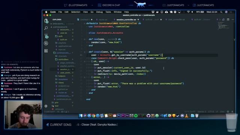Image resolution: width=240 pixels, height=135 pixels.
Task: Open application.ex in the explorer
Action: 65,46
